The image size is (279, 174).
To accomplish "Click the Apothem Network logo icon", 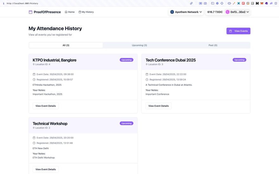I will (172, 12).
